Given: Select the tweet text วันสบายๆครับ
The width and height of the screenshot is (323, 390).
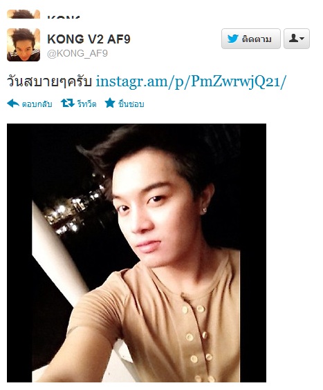Looking at the screenshot, I should tap(49, 81).
